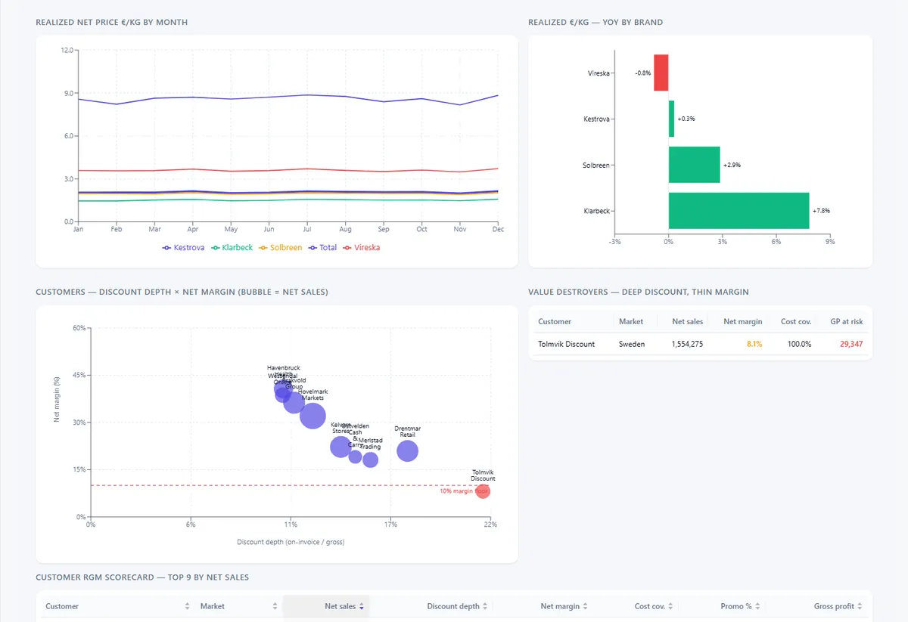This screenshot has height=622, width=908.
Task: Click the red Vireska YoY bar
Action: point(661,73)
